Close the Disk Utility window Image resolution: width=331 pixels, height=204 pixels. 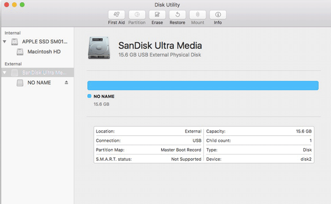click(7, 4)
